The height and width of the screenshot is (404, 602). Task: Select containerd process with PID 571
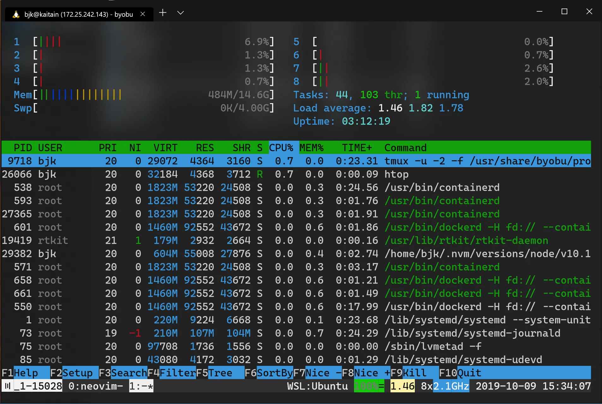(296, 267)
